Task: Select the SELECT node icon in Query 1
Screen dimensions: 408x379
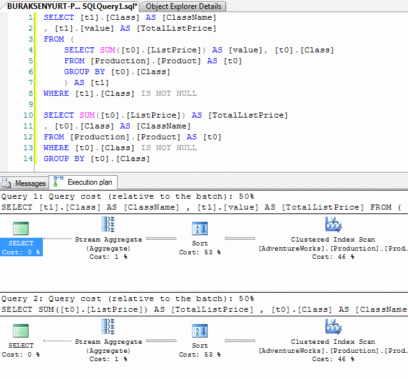Action: (x=20, y=229)
